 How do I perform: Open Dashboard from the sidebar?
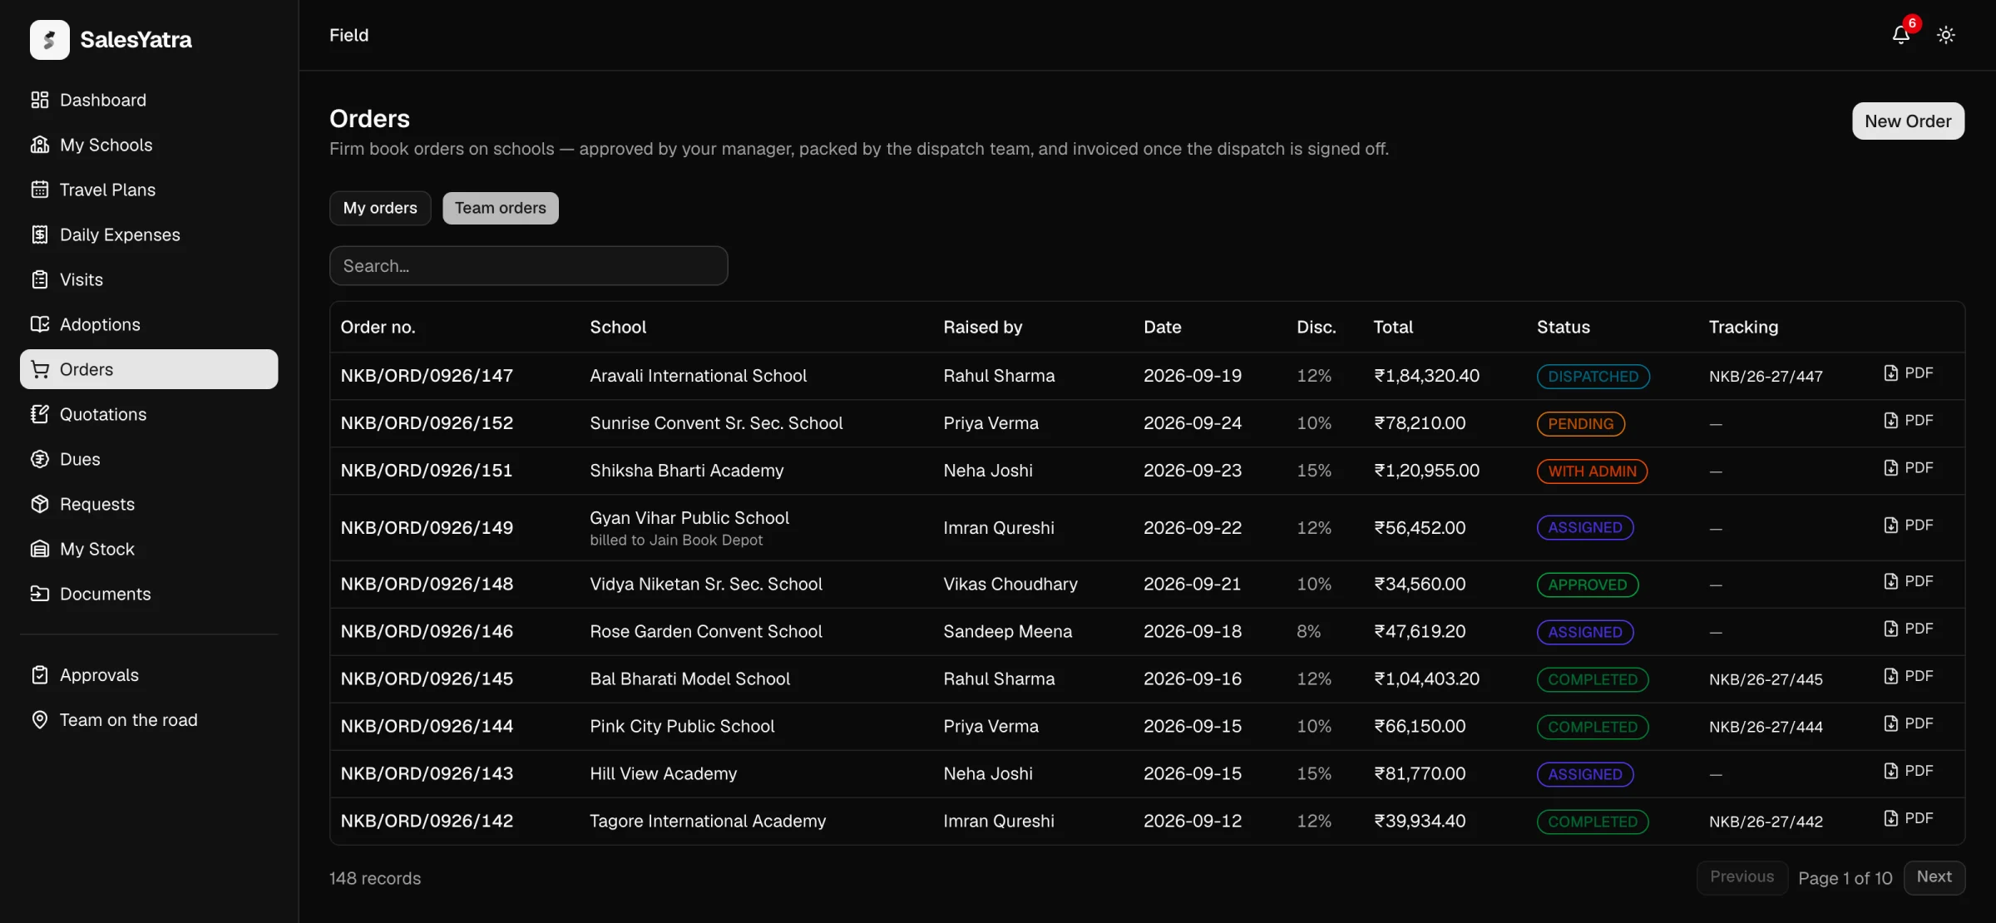point(149,100)
